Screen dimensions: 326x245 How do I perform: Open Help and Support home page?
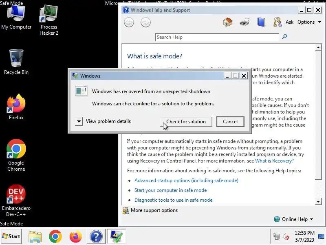[228, 22]
